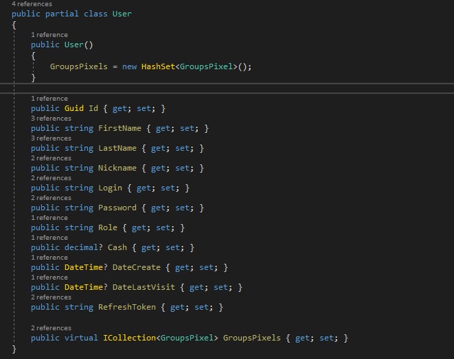
Task: Show the '2 references' lens above the ICollection property
Action: click(51, 328)
